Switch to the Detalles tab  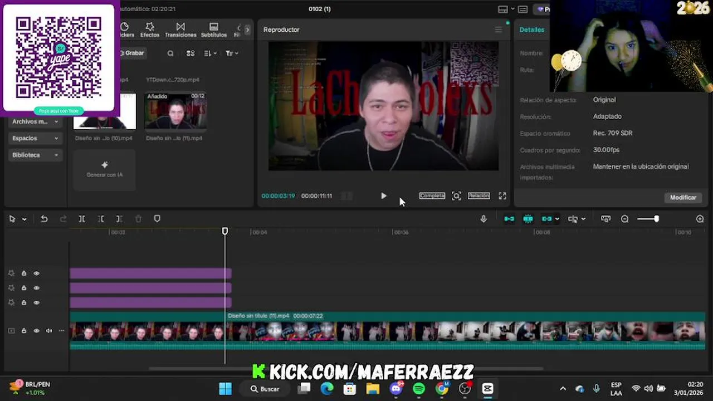(x=532, y=30)
